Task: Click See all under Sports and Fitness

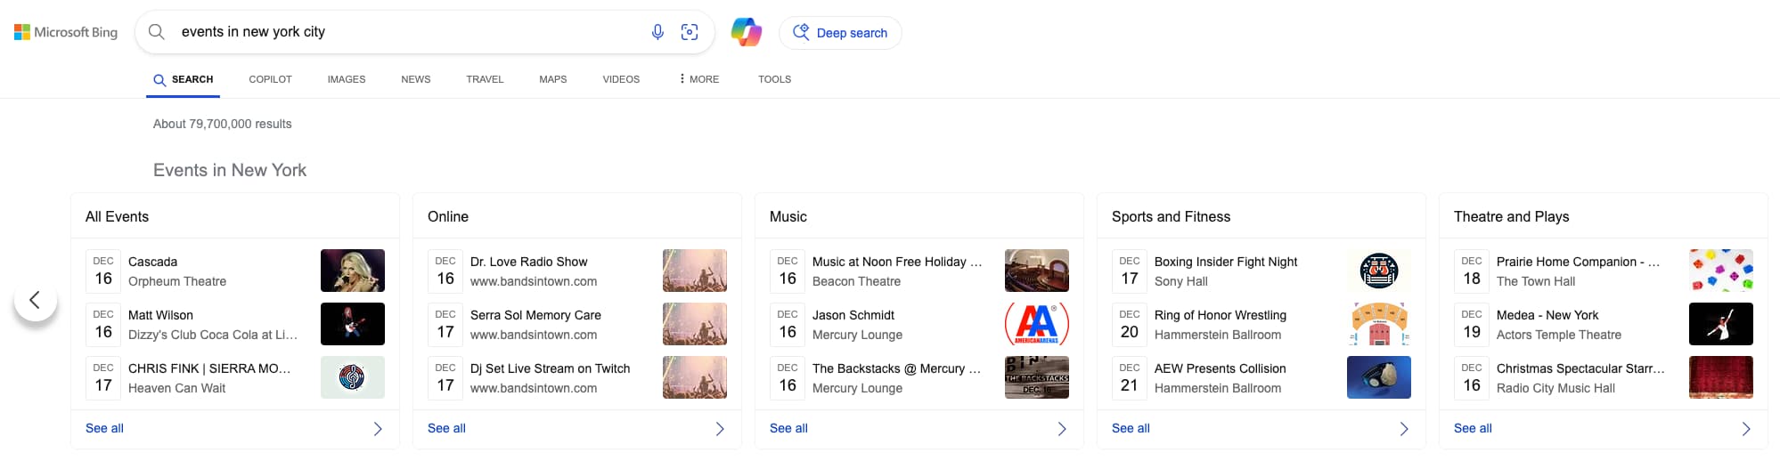Action: coord(1131,428)
